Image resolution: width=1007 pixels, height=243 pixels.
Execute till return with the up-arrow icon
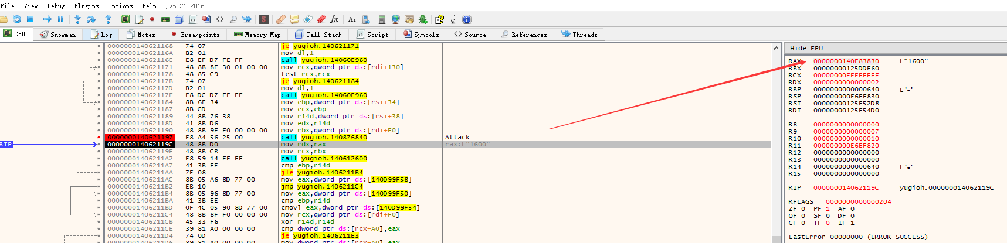(x=108, y=19)
